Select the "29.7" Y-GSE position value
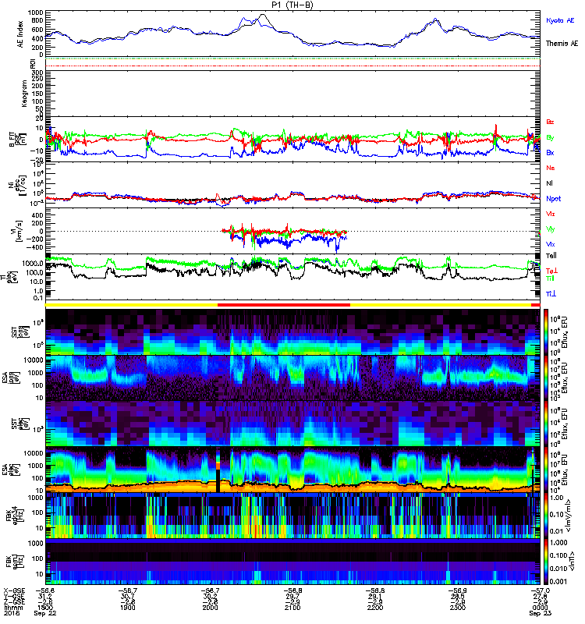Image resolution: width=585 pixels, height=624 pixels. point(292,596)
